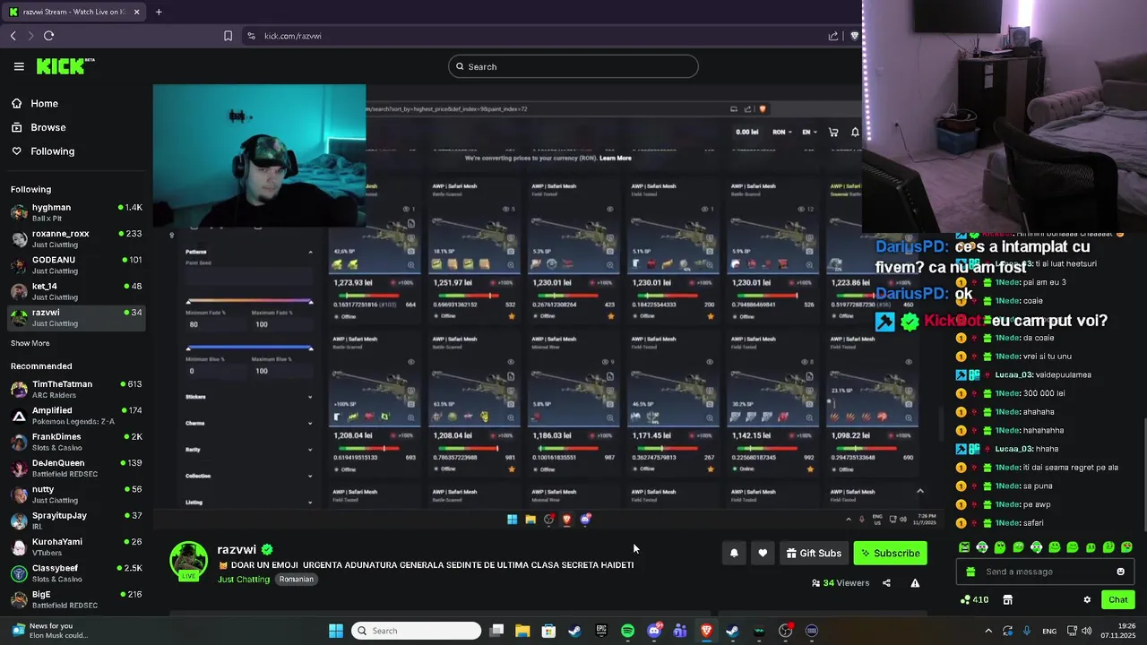1147x645 pixels.
Task: Open FrankDimes in Recommended channels
Action: pyautogui.click(x=76, y=442)
